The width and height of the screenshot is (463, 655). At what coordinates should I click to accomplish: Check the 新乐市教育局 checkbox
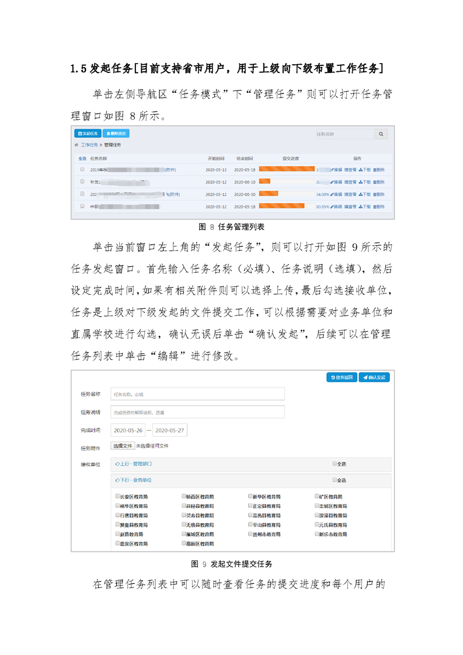click(317, 534)
